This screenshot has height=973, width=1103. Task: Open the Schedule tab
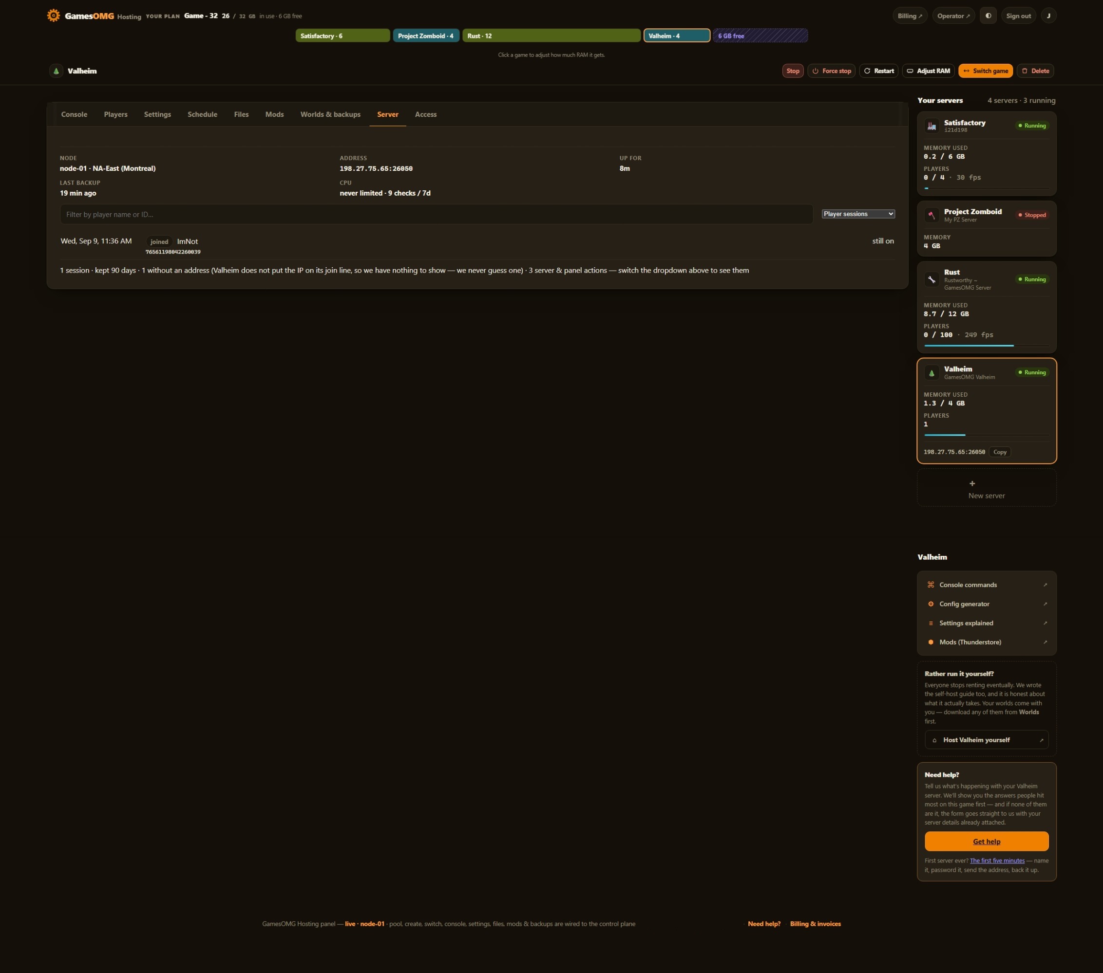coord(202,114)
